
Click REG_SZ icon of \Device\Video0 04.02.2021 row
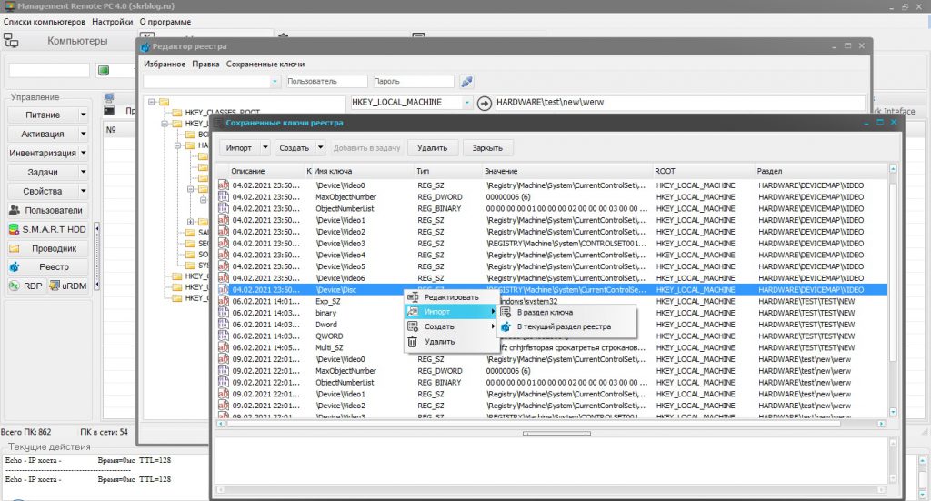tap(224, 185)
